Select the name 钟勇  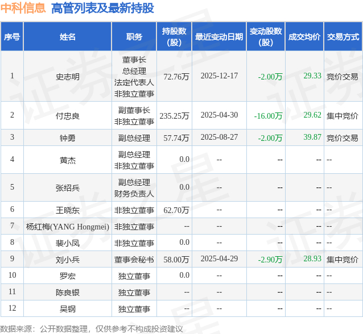tap(67, 138)
